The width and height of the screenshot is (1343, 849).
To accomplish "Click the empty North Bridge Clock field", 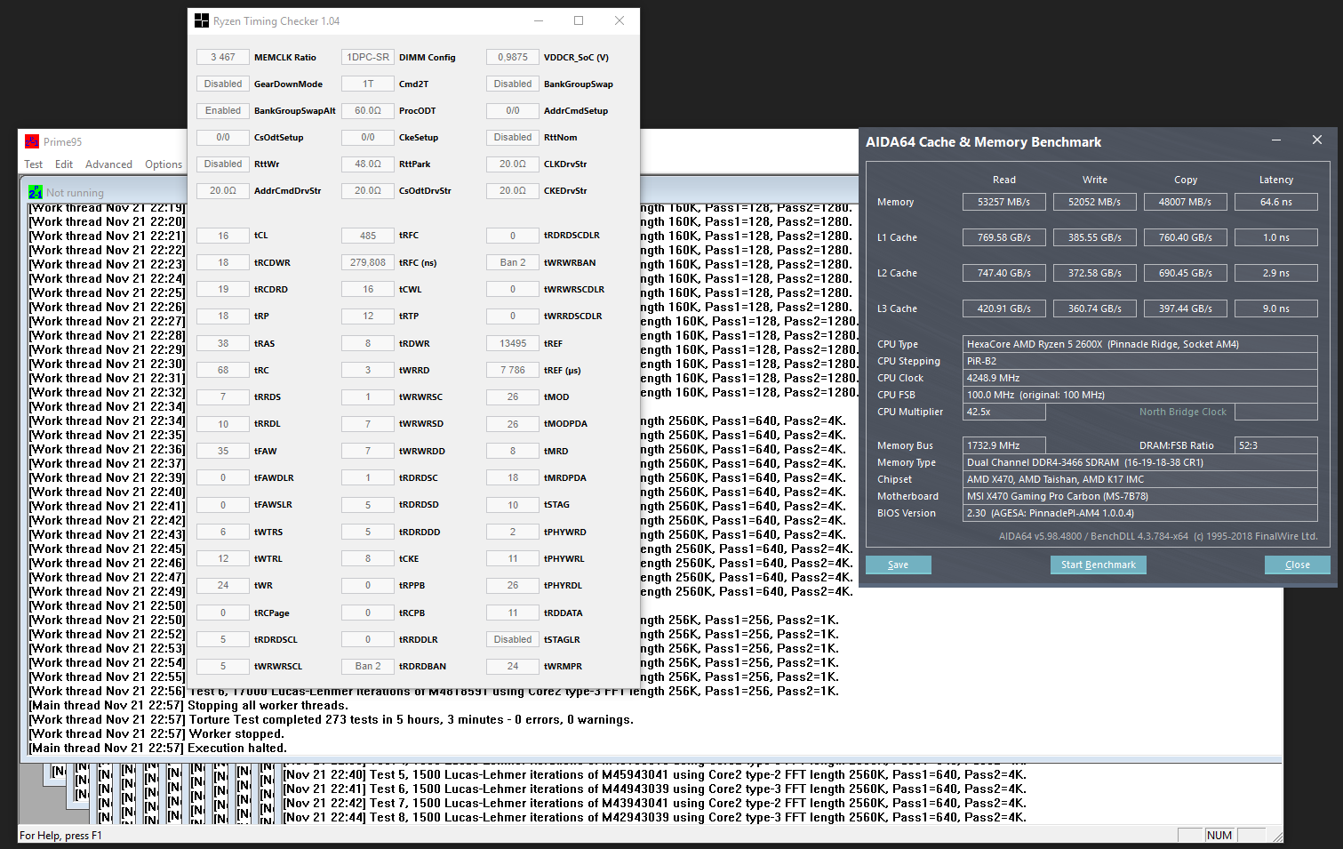I will [x=1276, y=412].
